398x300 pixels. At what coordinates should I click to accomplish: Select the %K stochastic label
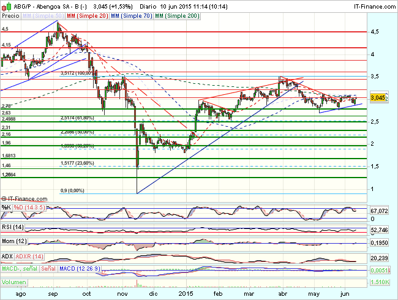point(6,208)
